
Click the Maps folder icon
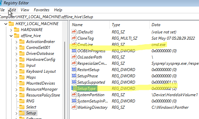pyautogui.click(x=22, y=77)
